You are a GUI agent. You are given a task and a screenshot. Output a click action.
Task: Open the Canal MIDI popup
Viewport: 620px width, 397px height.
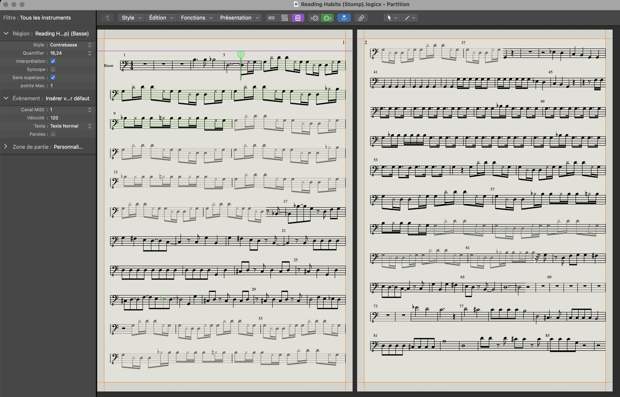point(71,110)
